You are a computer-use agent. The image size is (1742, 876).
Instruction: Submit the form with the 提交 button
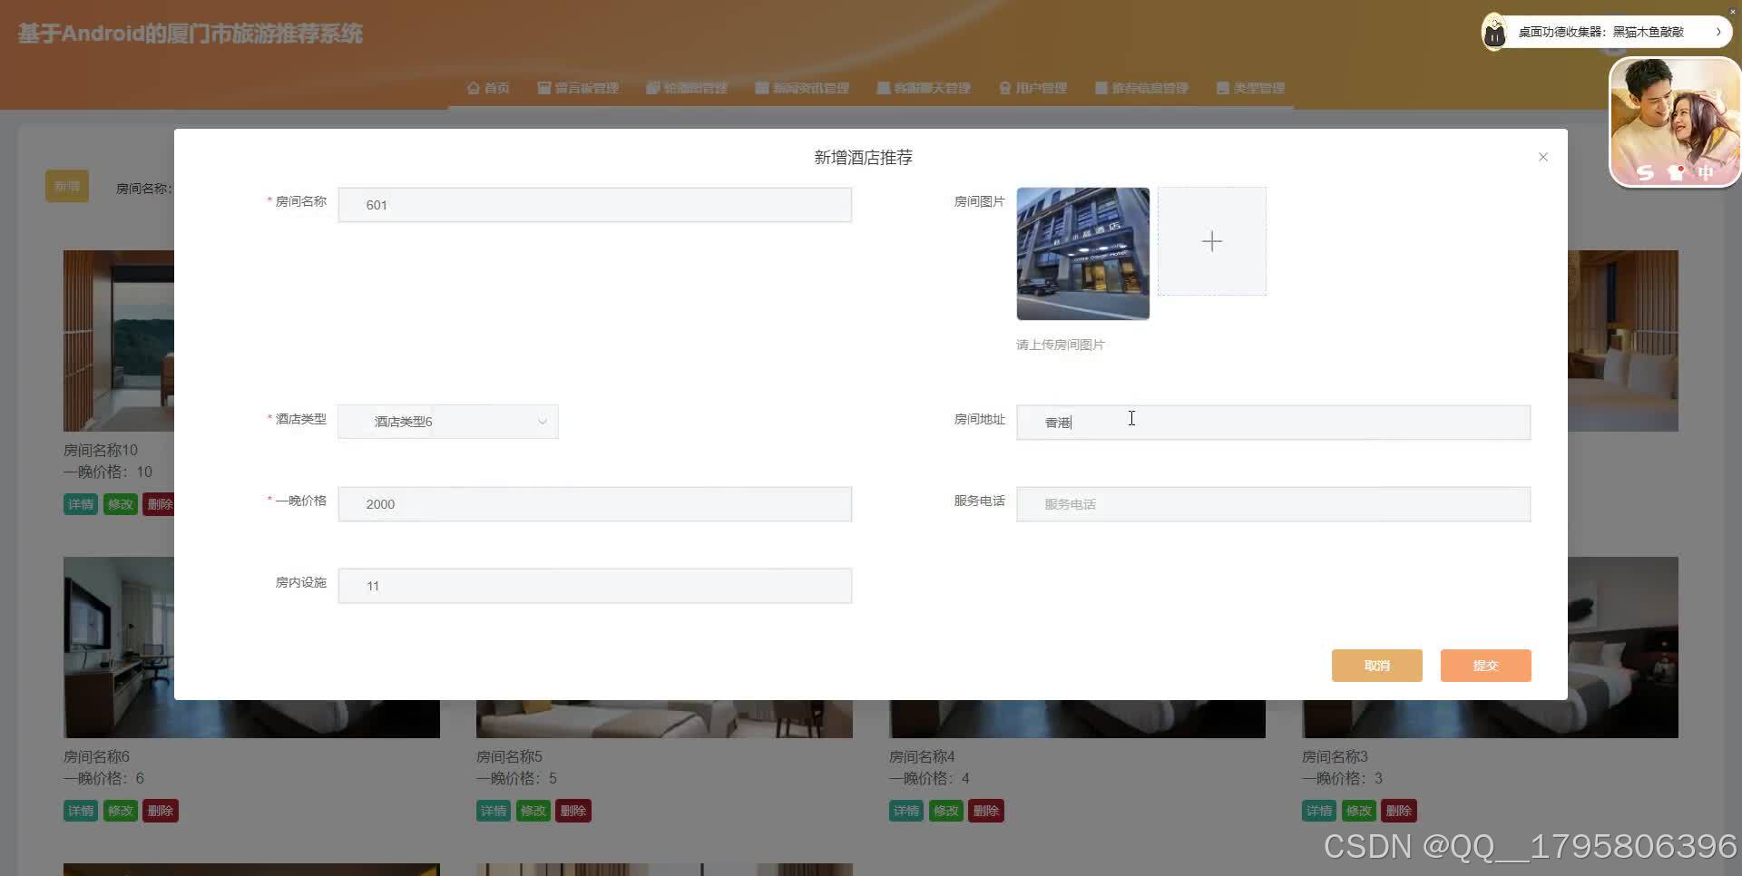pyautogui.click(x=1485, y=666)
